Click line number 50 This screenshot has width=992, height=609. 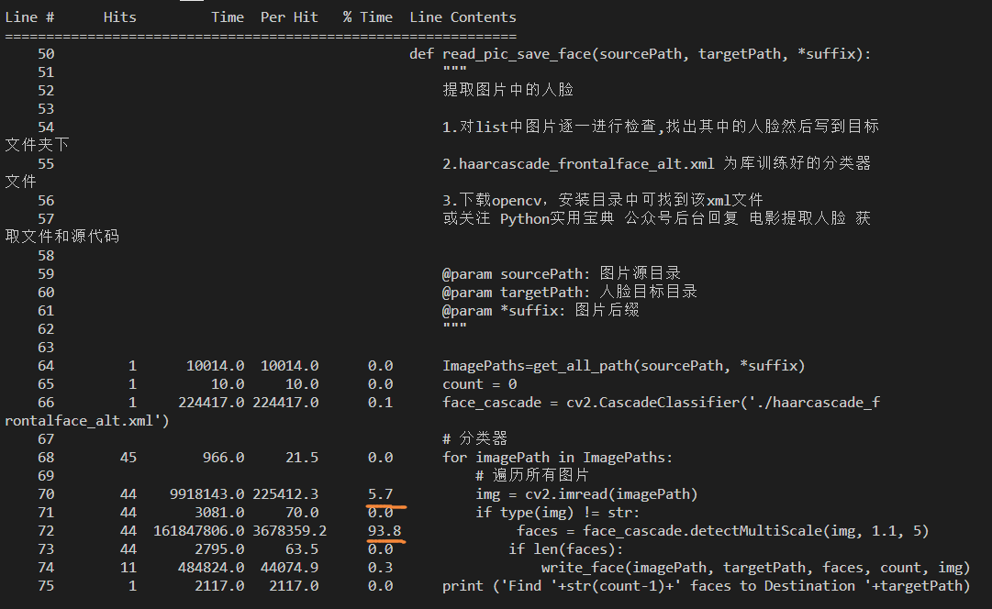(x=46, y=54)
